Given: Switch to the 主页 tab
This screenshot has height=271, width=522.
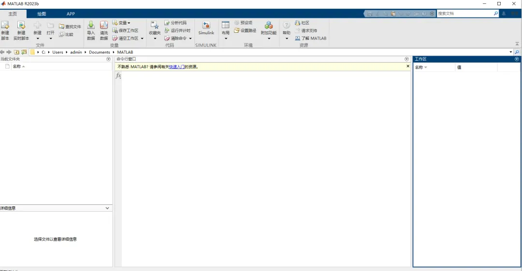Looking at the screenshot, I should tap(13, 14).
